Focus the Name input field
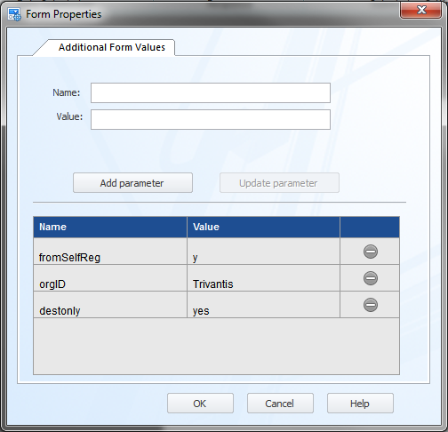 click(x=211, y=92)
